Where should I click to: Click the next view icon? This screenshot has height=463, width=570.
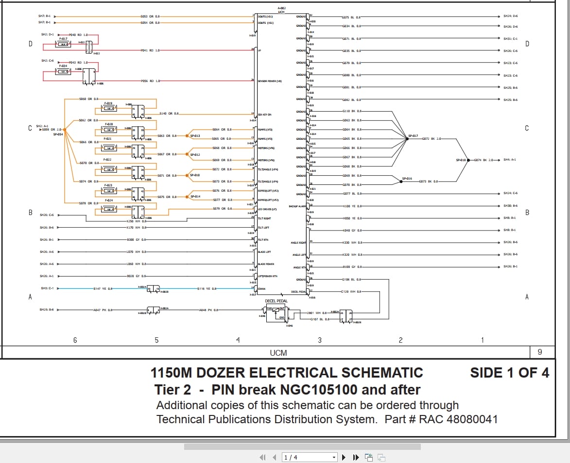(382, 457)
